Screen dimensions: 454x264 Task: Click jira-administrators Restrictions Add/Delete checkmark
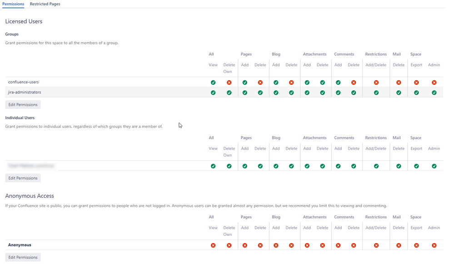[x=376, y=93]
